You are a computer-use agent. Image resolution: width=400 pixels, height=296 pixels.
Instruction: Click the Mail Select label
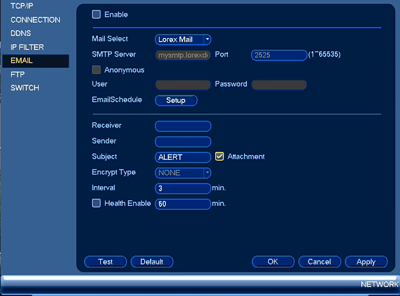tap(110, 39)
